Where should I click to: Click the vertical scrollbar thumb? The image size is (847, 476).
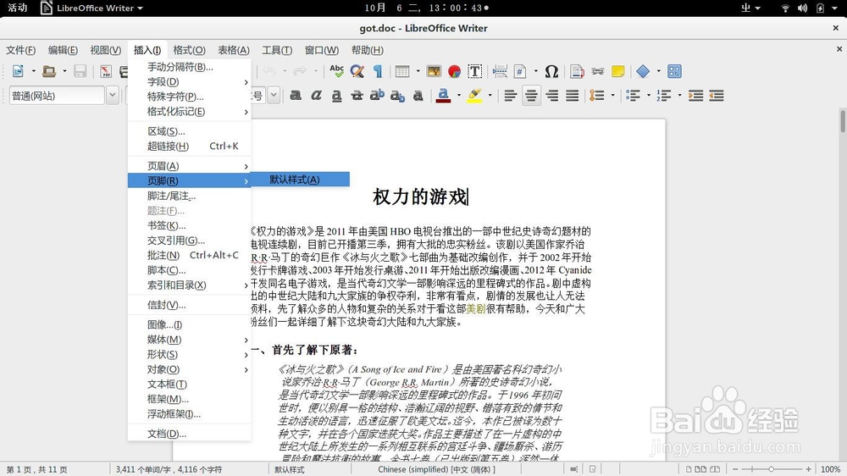tap(842, 120)
